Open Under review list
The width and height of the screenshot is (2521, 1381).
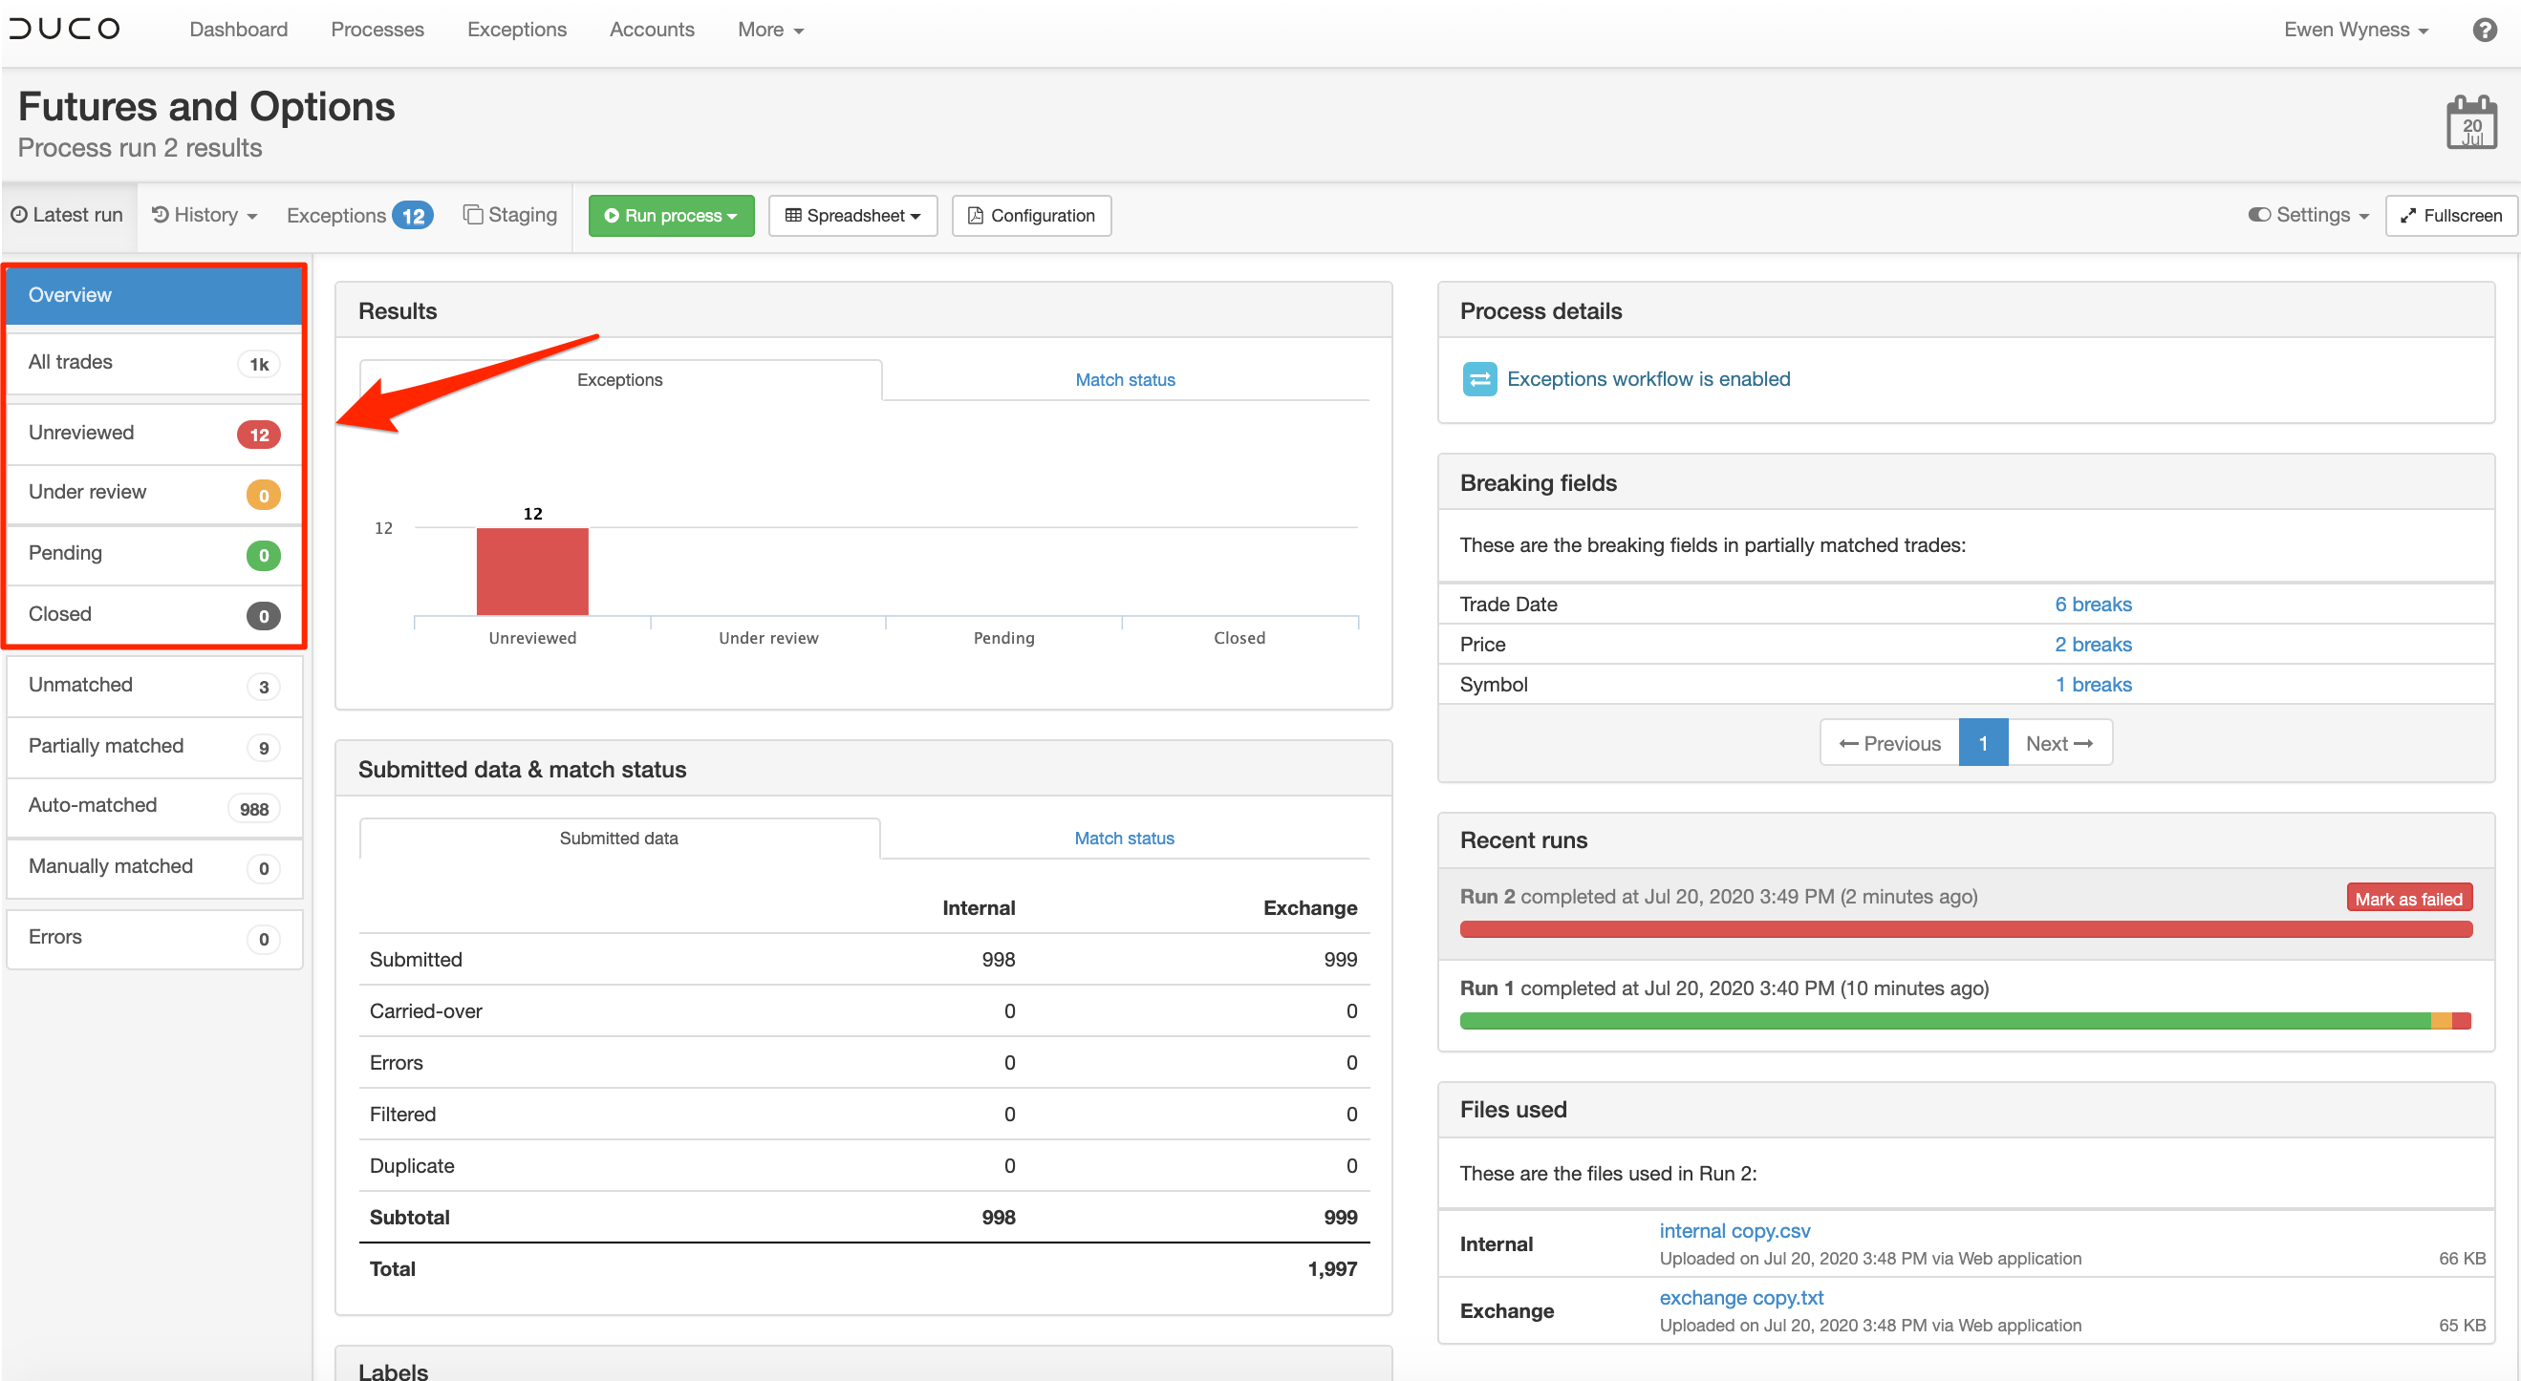click(155, 493)
